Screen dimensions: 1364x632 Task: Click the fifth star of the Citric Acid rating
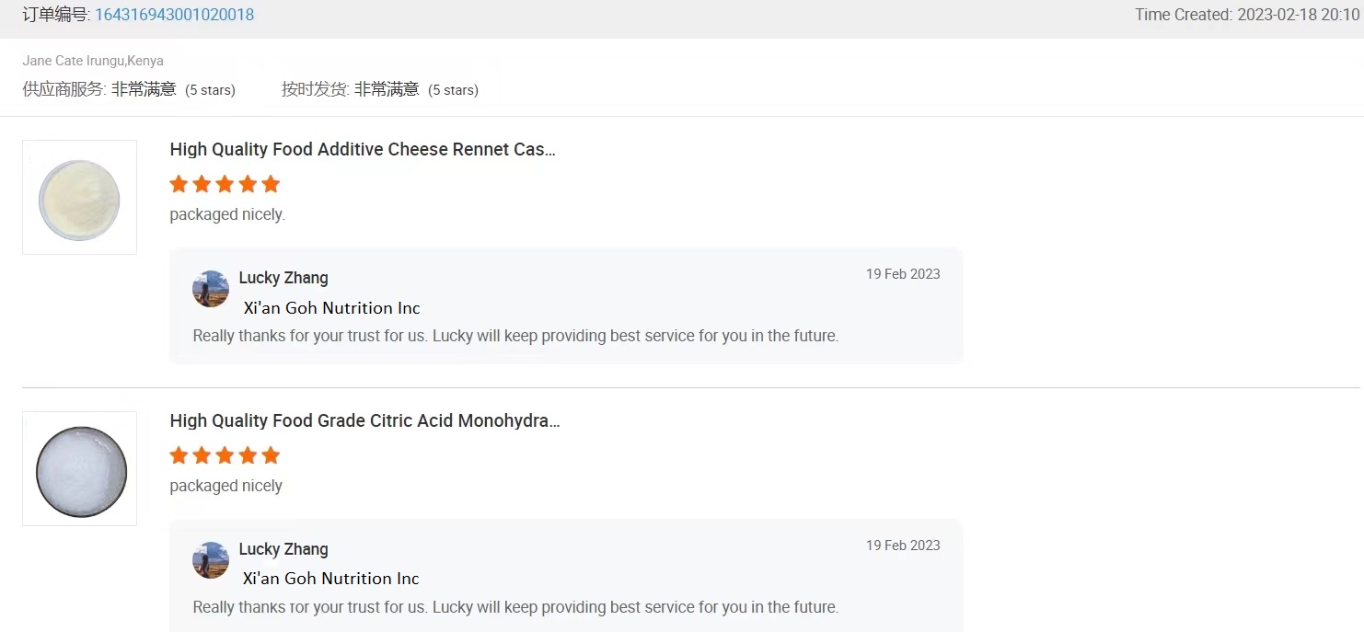coord(271,455)
